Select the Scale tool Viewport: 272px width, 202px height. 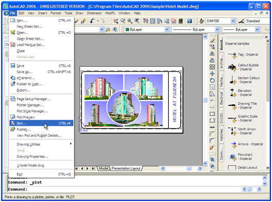(212, 87)
